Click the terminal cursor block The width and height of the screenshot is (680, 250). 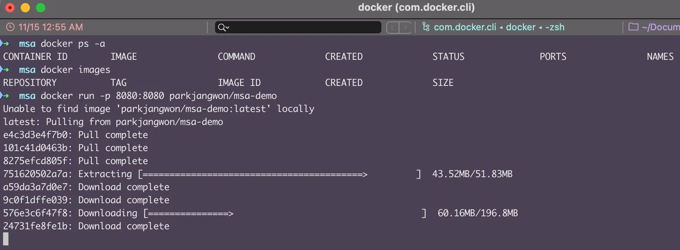coord(6,239)
